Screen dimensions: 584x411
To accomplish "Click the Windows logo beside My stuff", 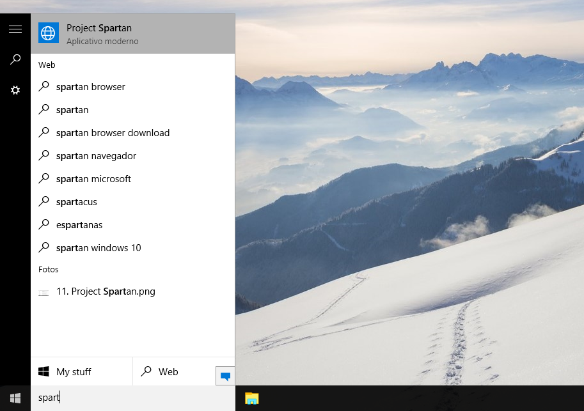I will click(x=43, y=371).
